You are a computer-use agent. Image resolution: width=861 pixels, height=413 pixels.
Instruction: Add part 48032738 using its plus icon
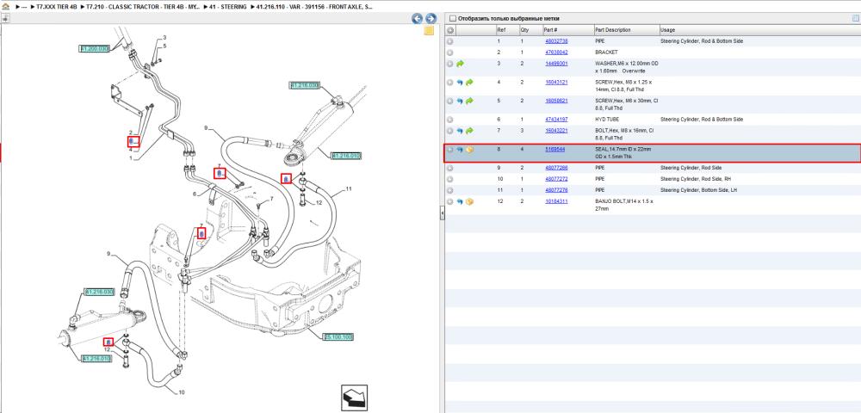coord(449,41)
